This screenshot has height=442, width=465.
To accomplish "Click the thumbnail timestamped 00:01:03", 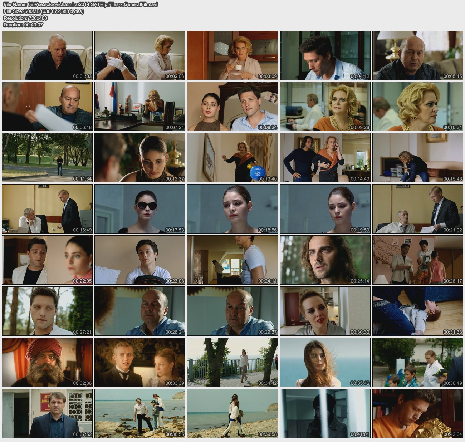I will (x=47, y=55).
